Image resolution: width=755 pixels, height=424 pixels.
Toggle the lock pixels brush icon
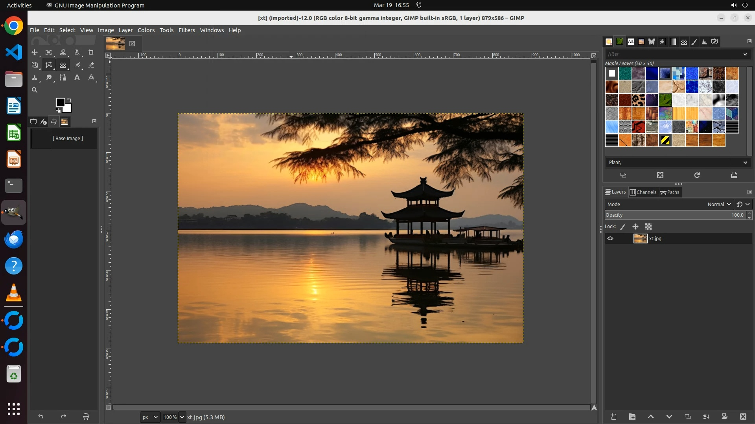pos(623,227)
